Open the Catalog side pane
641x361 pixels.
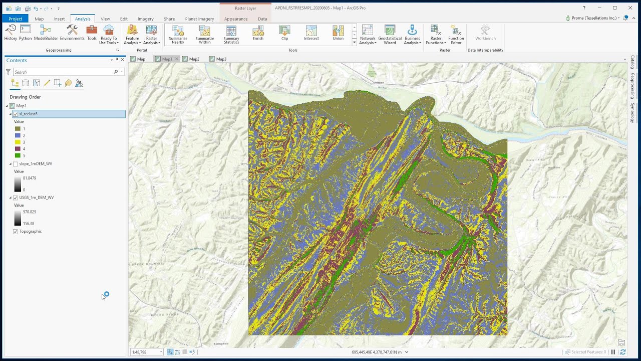tap(632, 62)
